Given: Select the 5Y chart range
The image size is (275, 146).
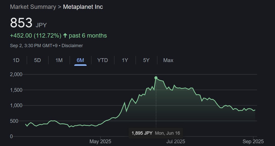Looking at the screenshot, I should coord(146,60).
